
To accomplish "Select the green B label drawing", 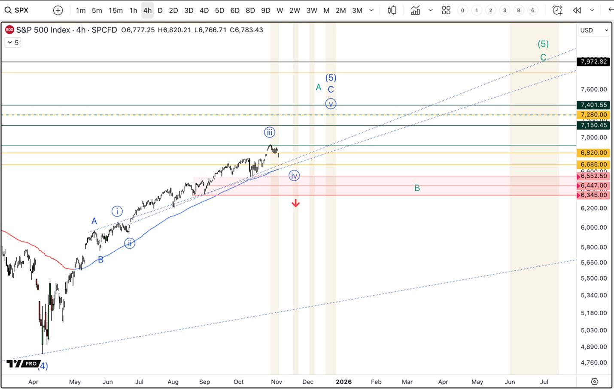I will (417, 188).
